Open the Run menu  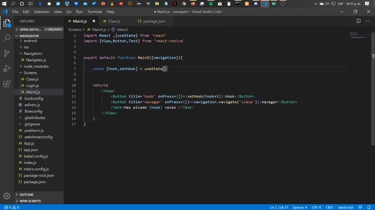79,12
